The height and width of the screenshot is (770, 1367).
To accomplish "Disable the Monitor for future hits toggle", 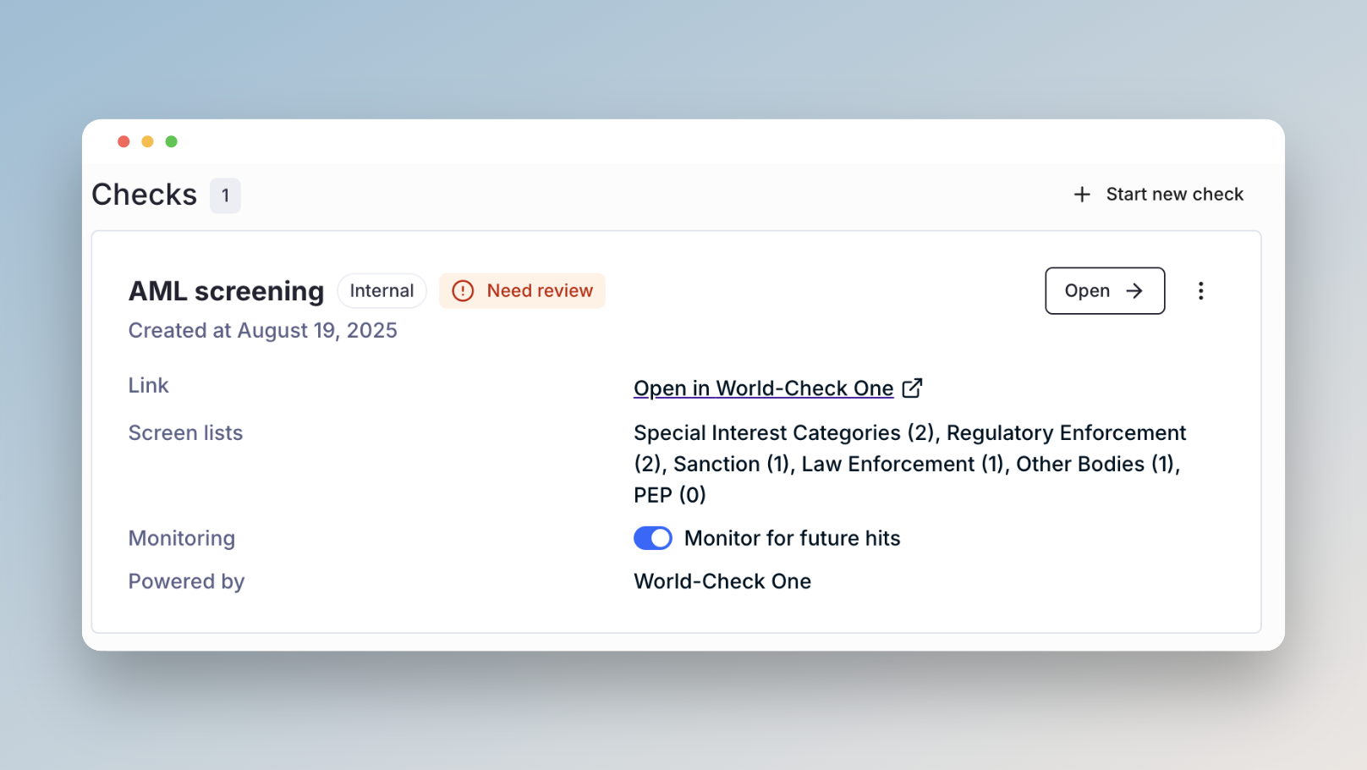I will (653, 538).
